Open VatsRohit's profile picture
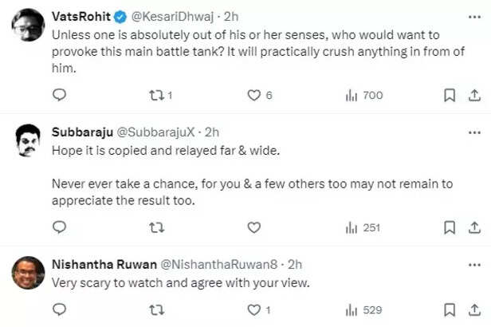 click(x=28, y=27)
